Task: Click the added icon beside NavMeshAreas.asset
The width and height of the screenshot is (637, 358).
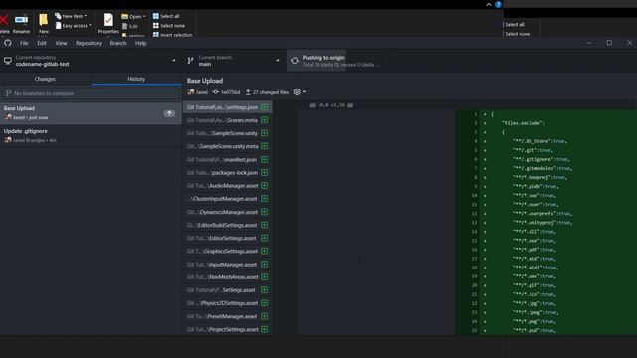Action: pos(265,276)
